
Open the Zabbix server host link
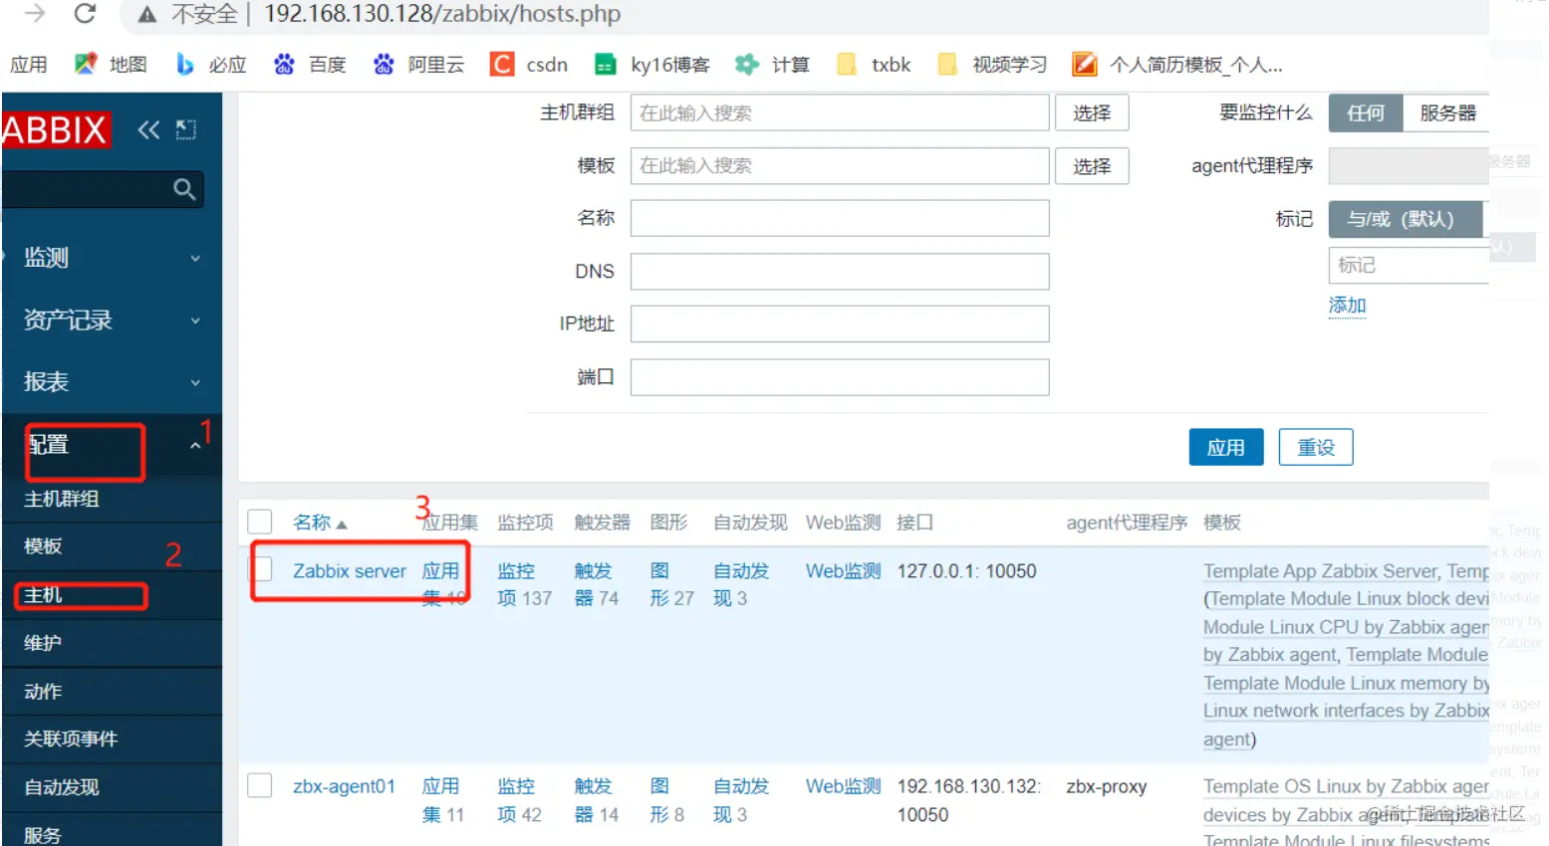coord(349,570)
